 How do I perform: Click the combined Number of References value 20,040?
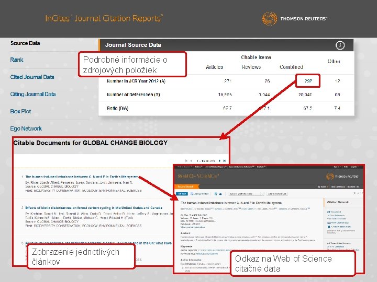coord(305,95)
